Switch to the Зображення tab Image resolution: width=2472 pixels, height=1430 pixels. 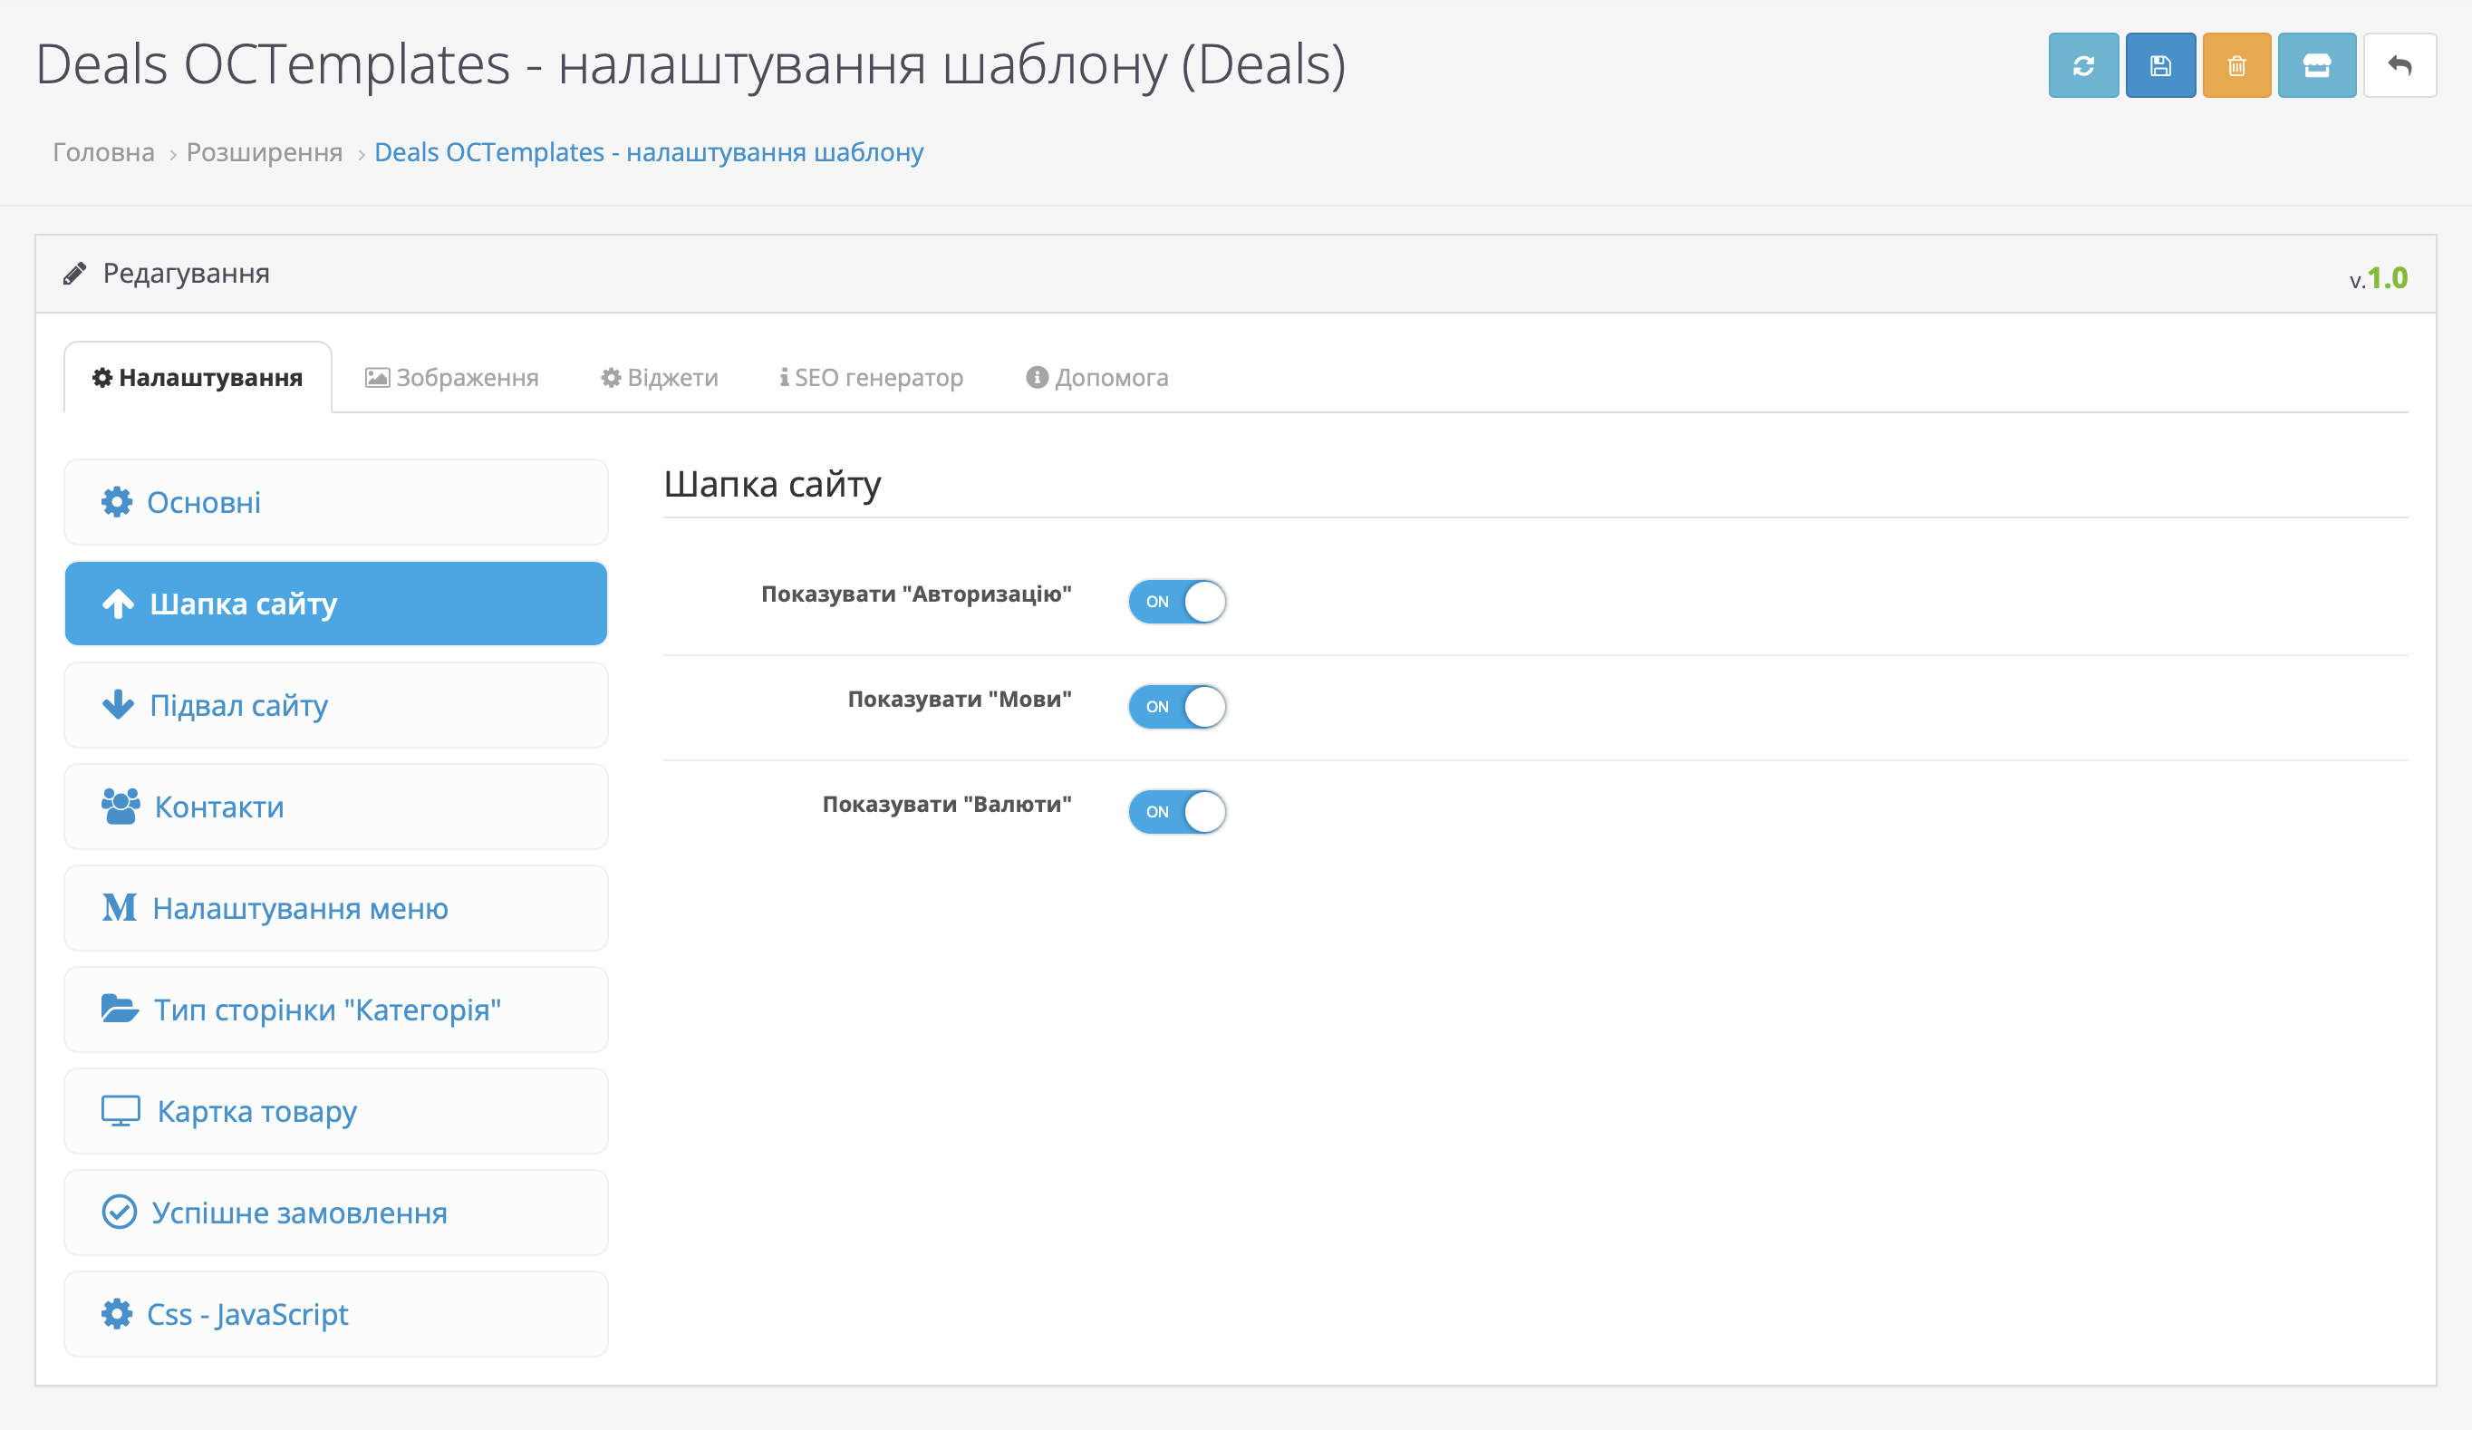[452, 378]
